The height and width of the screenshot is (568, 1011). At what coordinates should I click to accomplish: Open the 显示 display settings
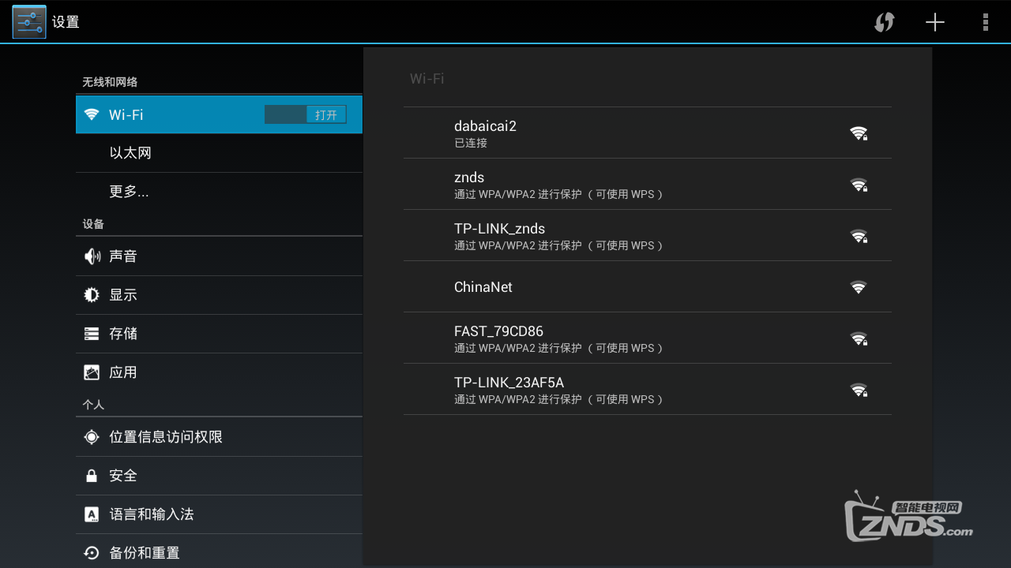click(x=219, y=295)
